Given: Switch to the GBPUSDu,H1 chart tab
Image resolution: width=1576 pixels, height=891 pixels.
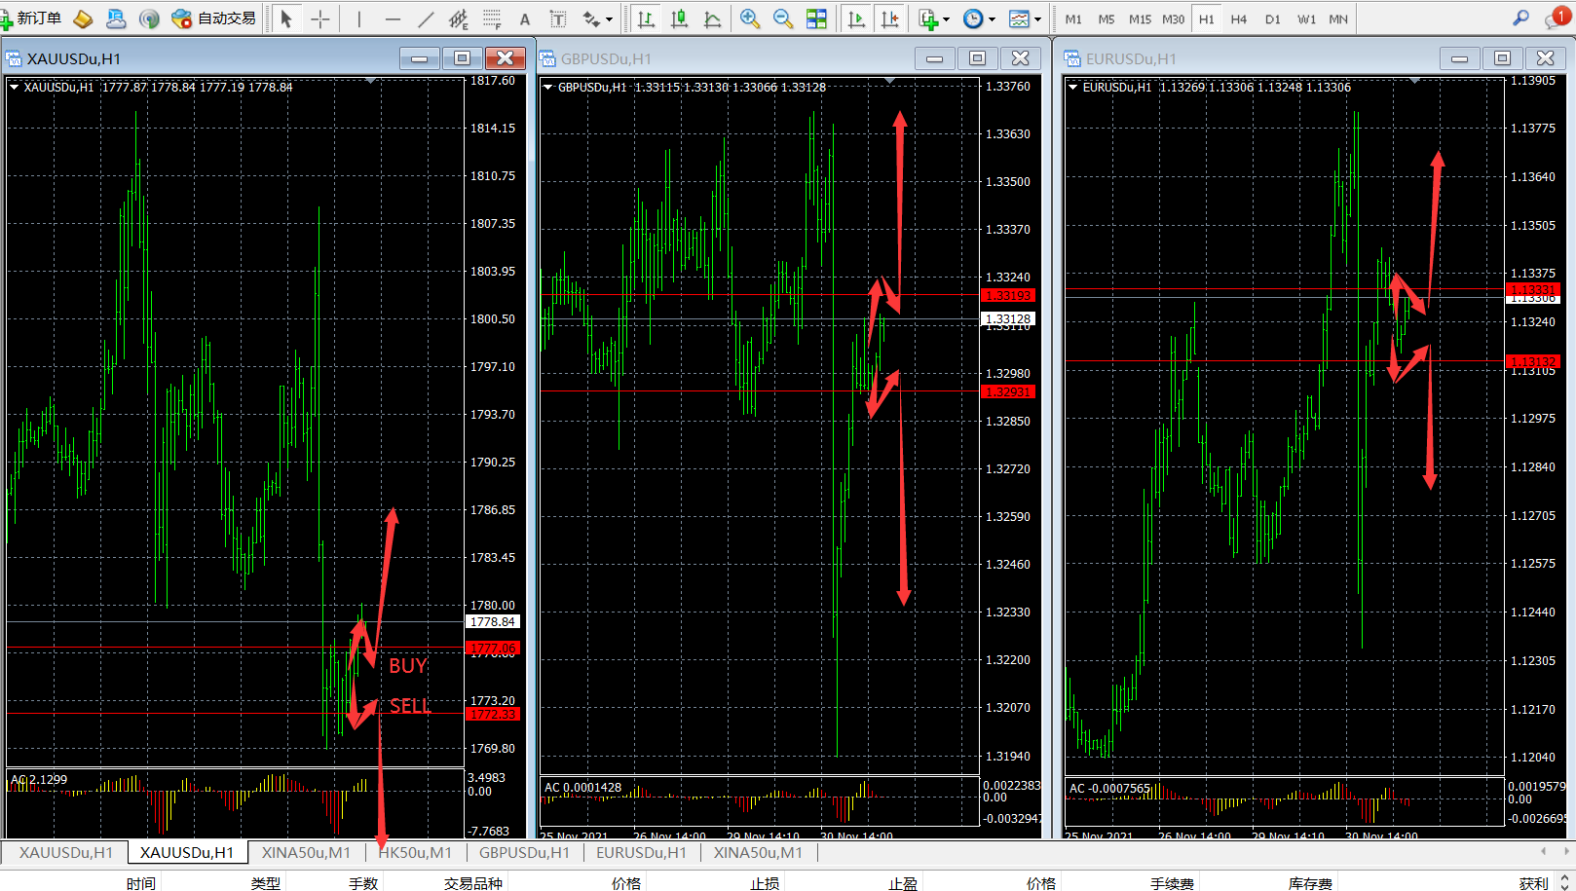Looking at the screenshot, I should (x=524, y=853).
